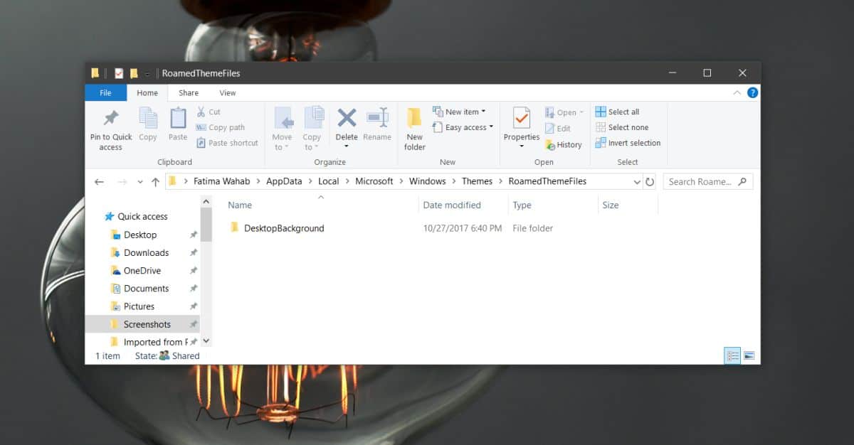Click Windows breadcrumb segment

point(427,181)
